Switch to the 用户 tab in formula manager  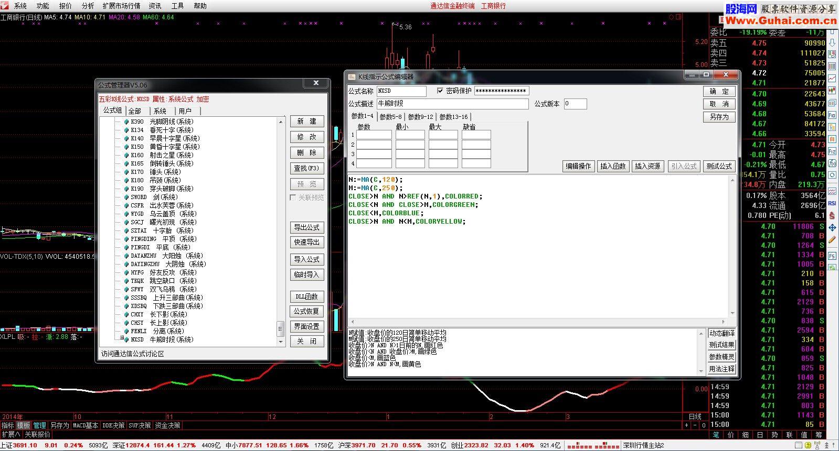188,111
